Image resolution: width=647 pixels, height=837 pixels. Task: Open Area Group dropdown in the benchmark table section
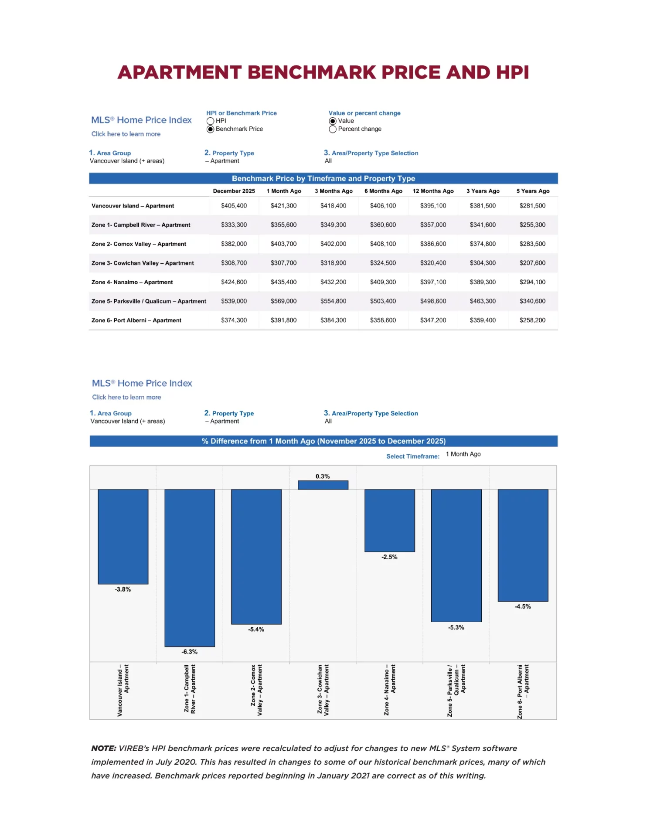coord(127,161)
